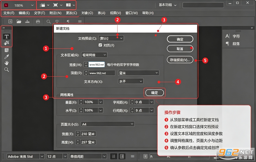
Task: Open the 页面大小 A4 dropdown
Action: 108,124
